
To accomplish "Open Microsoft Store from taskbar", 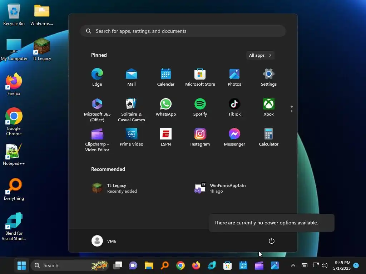I will pyautogui.click(x=227, y=265).
